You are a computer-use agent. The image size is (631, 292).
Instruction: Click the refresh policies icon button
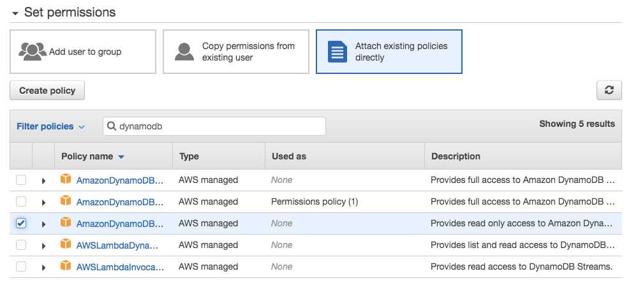tap(609, 91)
